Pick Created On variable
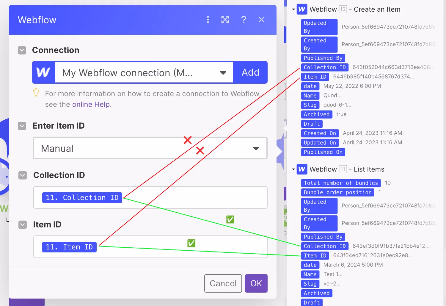The width and height of the screenshot is (446, 306). pyautogui.click(x=320, y=133)
